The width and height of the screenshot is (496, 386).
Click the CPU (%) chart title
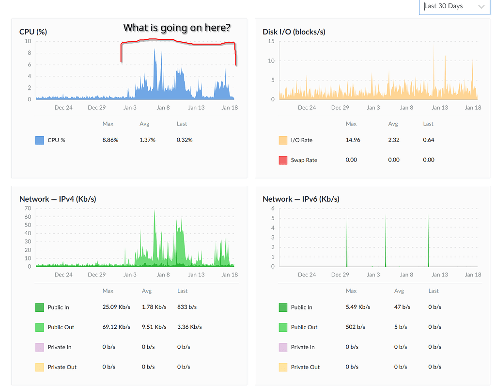coord(33,32)
